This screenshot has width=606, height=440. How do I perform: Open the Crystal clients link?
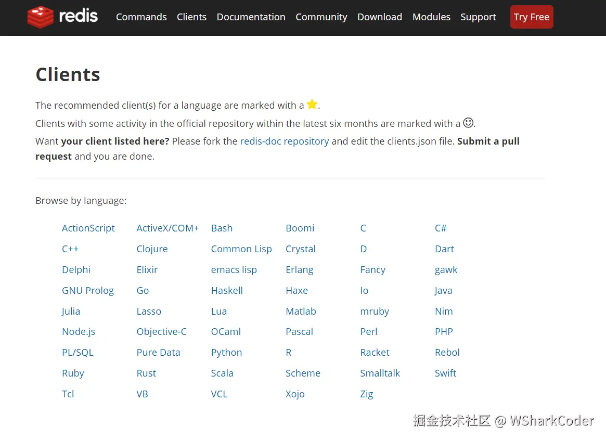point(300,249)
